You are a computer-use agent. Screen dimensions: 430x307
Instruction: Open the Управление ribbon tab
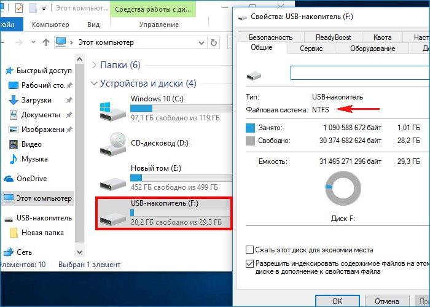[x=158, y=25]
